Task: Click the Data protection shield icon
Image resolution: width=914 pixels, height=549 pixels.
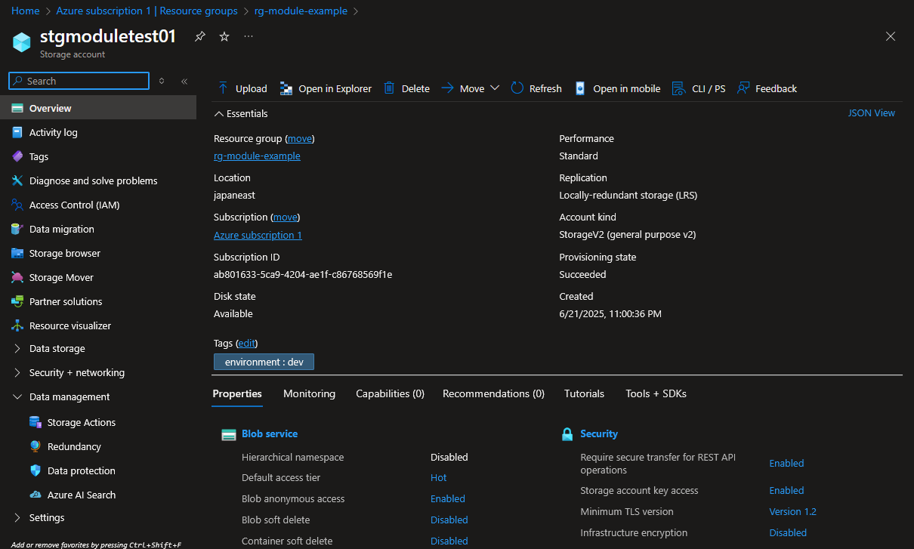Action: tap(36, 470)
